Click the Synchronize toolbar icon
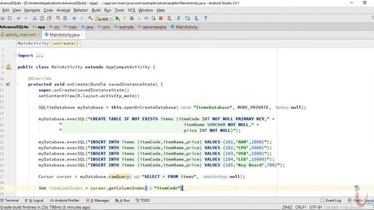This screenshot has height=210, width=374. (9, 18)
